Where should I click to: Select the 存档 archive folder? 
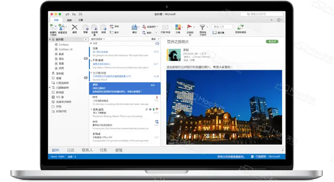59,106
